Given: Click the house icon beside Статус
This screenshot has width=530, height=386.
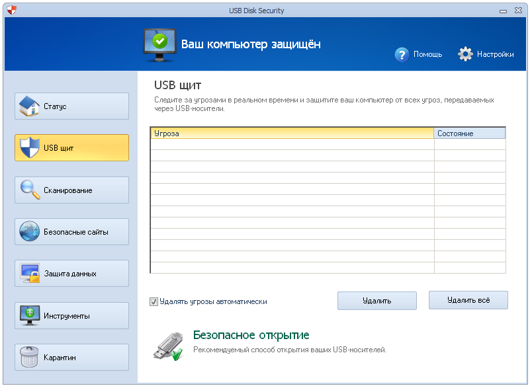Looking at the screenshot, I should (29, 106).
